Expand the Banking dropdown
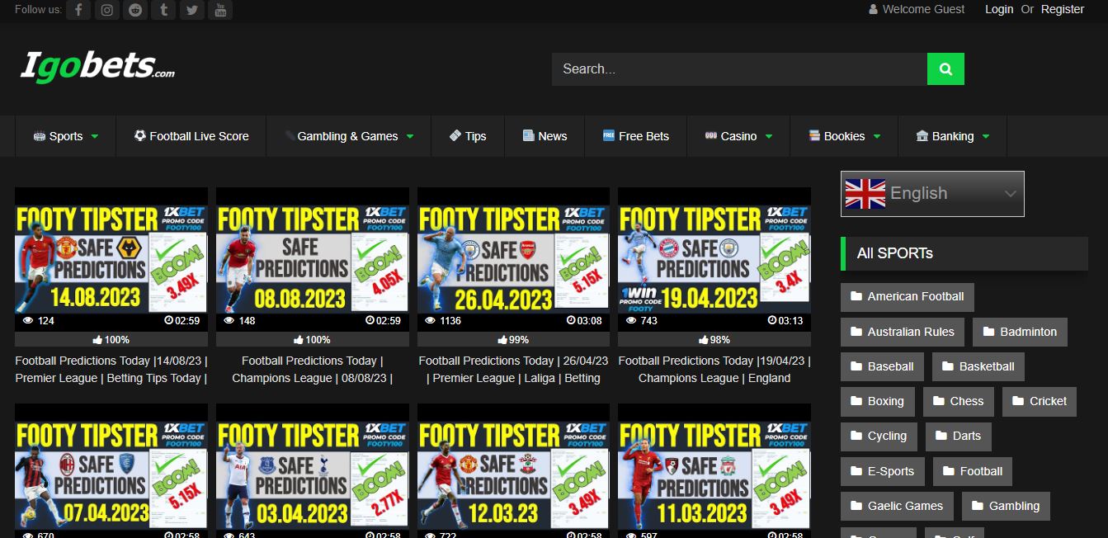1108x538 pixels. pyautogui.click(x=953, y=136)
